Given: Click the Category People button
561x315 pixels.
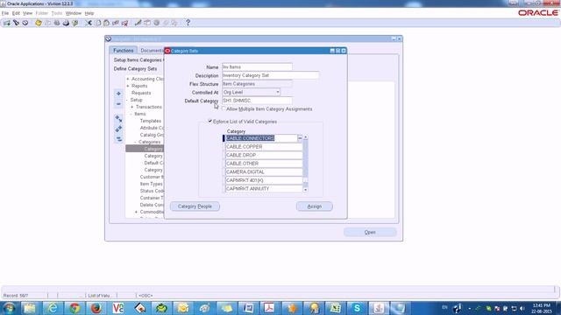Looking at the screenshot, I should pos(195,206).
